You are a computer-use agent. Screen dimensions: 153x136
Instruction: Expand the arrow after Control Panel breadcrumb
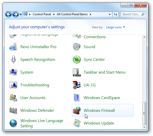[54, 15]
